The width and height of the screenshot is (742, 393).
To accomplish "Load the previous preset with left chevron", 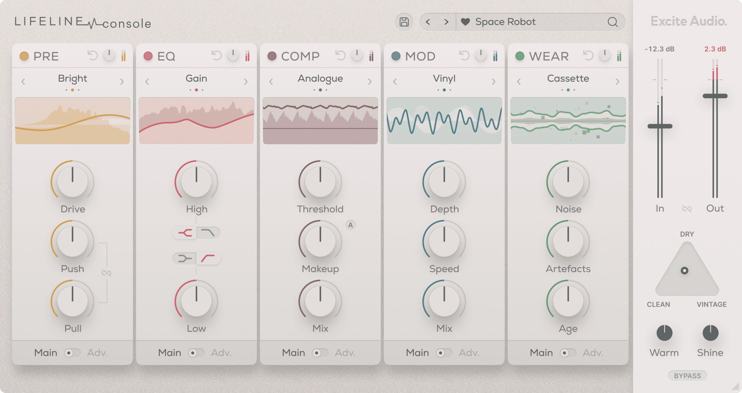I will click(x=428, y=22).
